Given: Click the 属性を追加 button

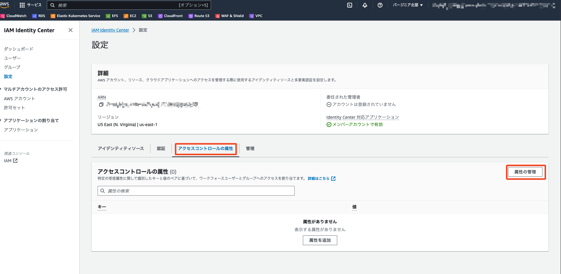Looking at the screenshot, I should point(320,240).
